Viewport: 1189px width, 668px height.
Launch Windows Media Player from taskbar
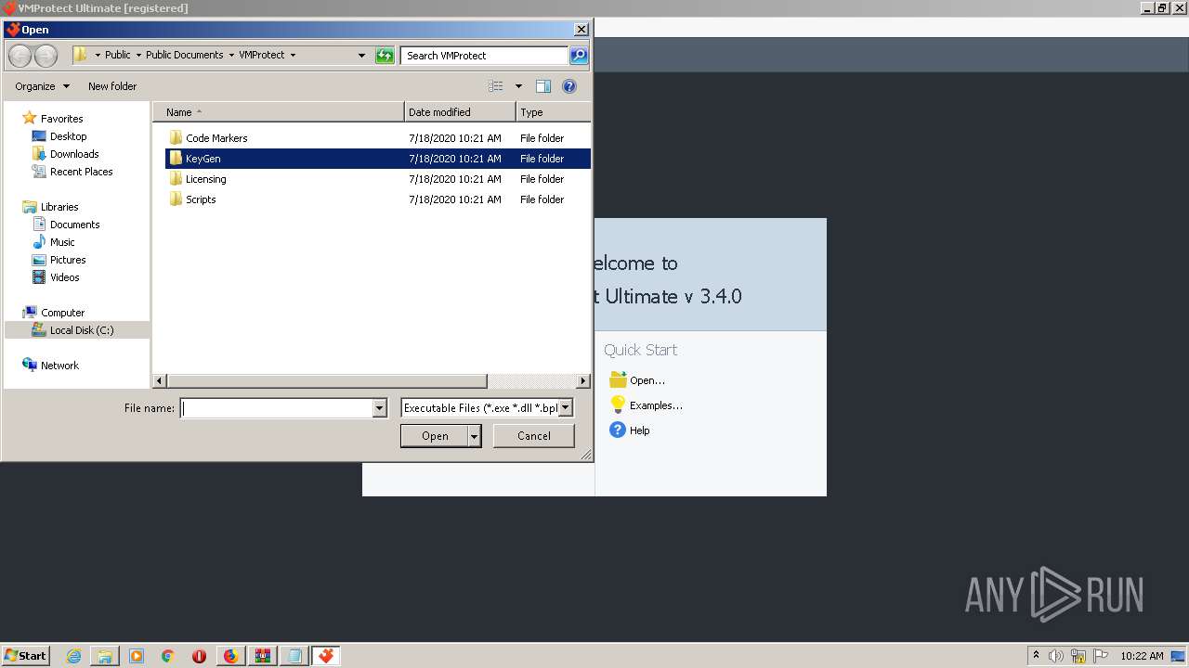[x=137, y=656]
